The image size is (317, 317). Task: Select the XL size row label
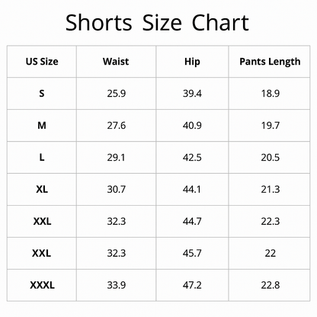(x=42, y=189)
